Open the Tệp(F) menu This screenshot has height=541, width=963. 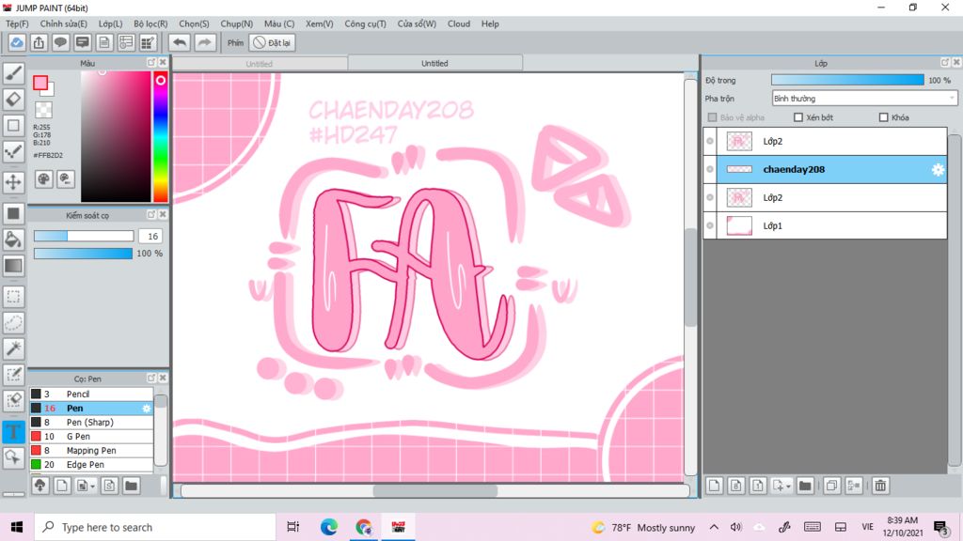coord(17,23)
